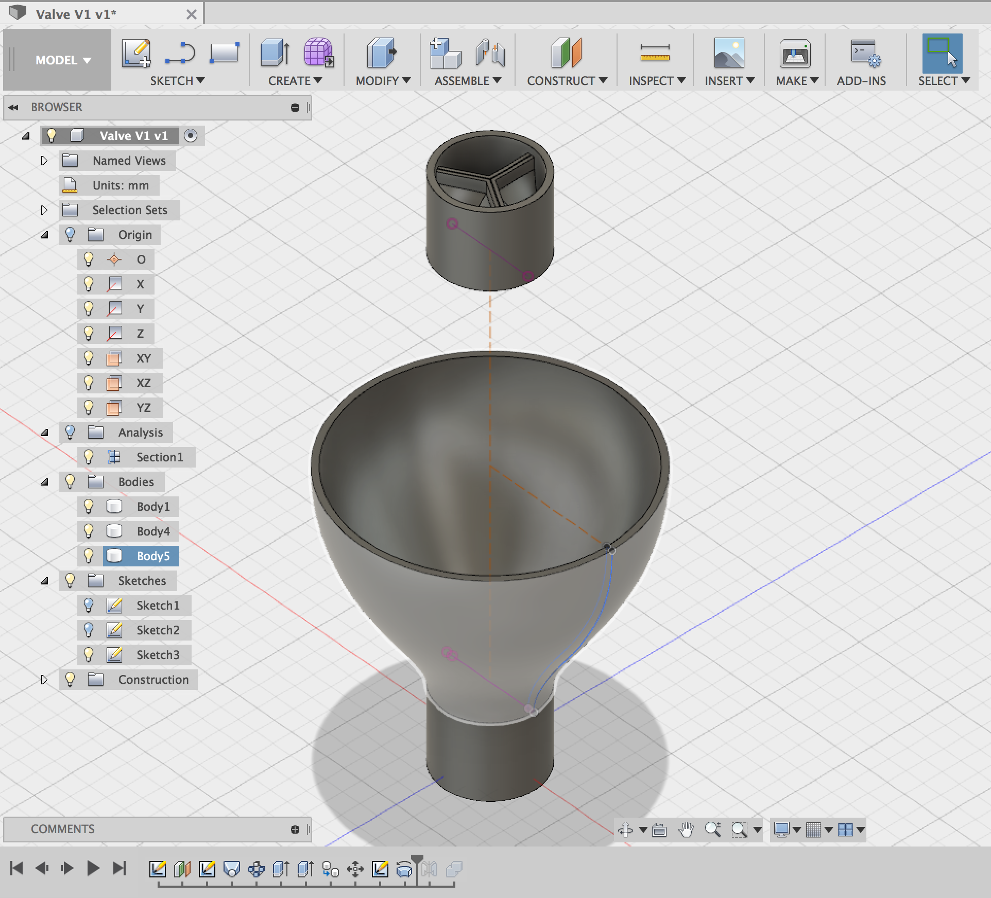This screenshot has height=898, width=991.
Task: Open the CONSTRUCT menu
Action: (567, 81)
